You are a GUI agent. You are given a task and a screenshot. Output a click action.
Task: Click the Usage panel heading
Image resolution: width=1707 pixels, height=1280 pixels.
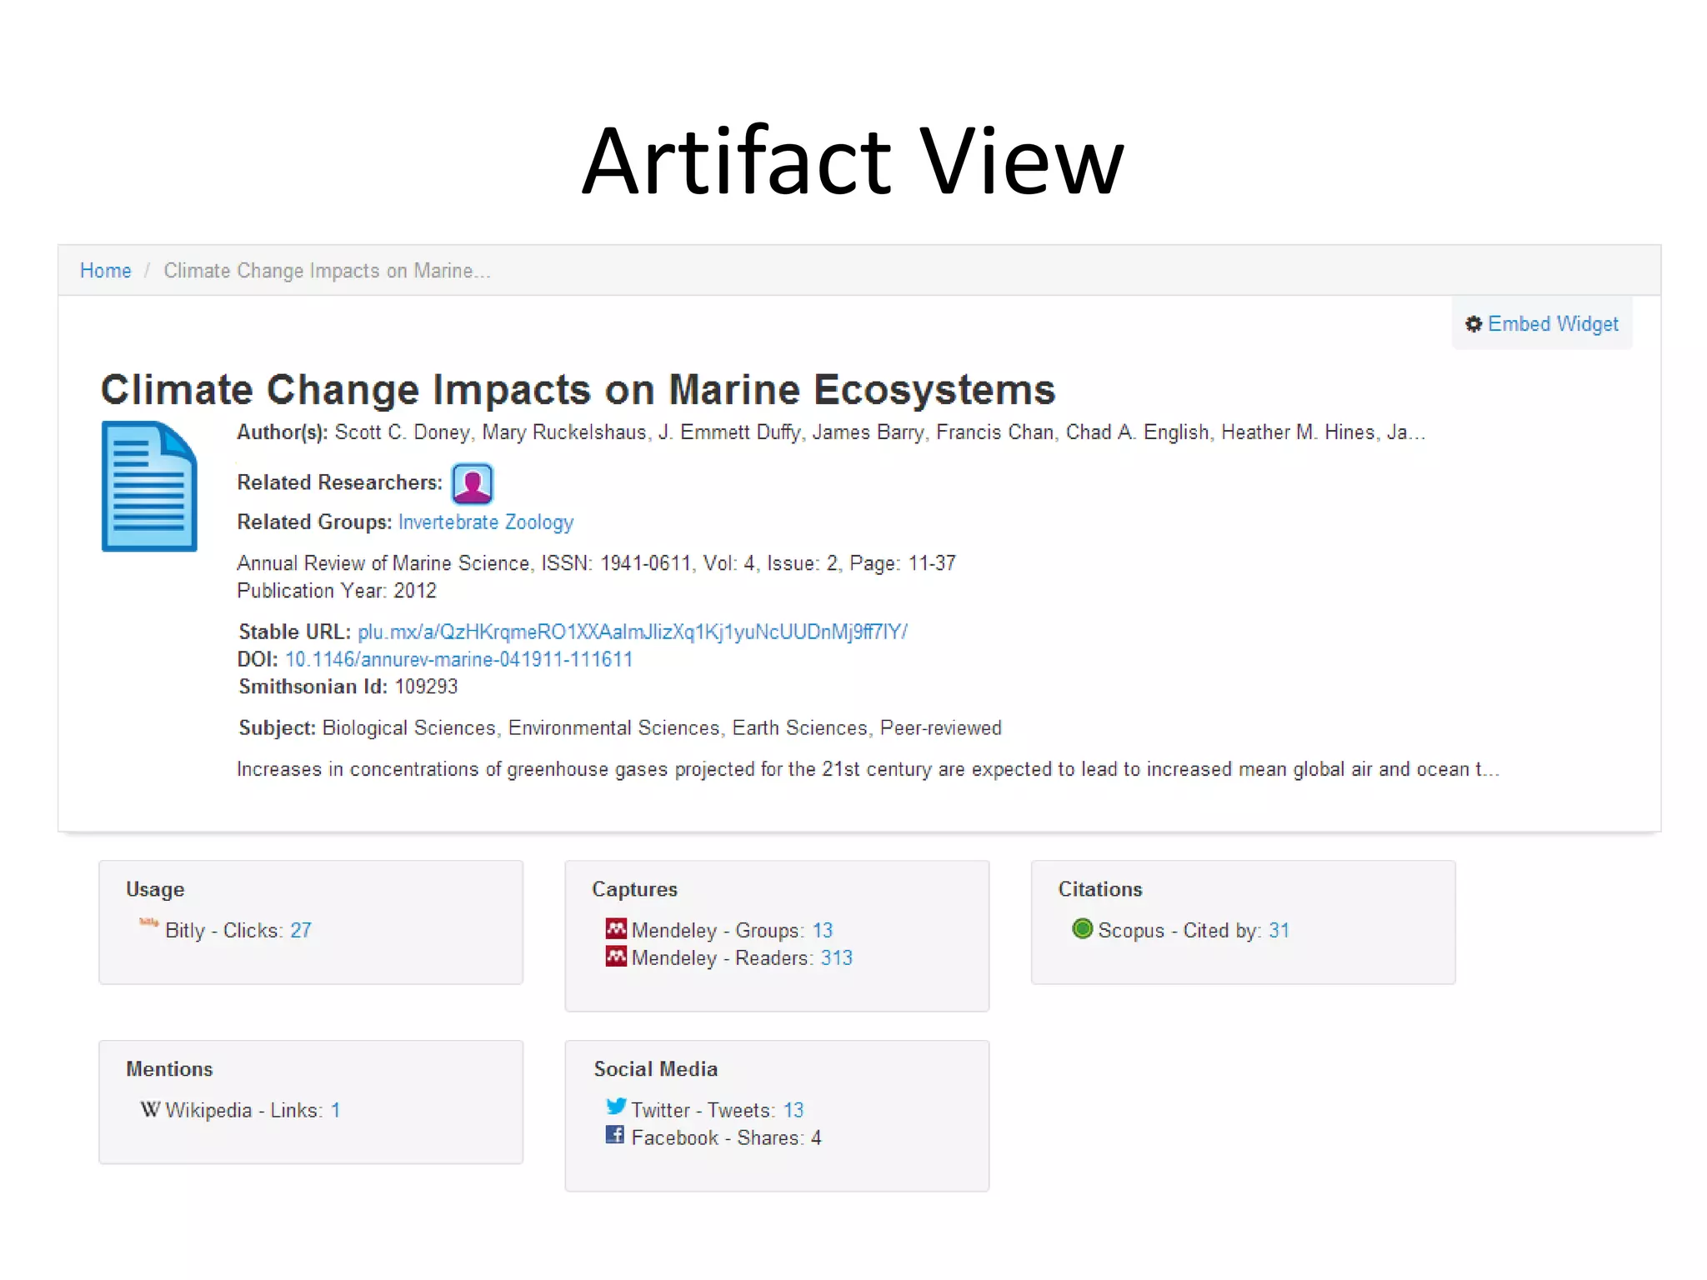(156, 890)
